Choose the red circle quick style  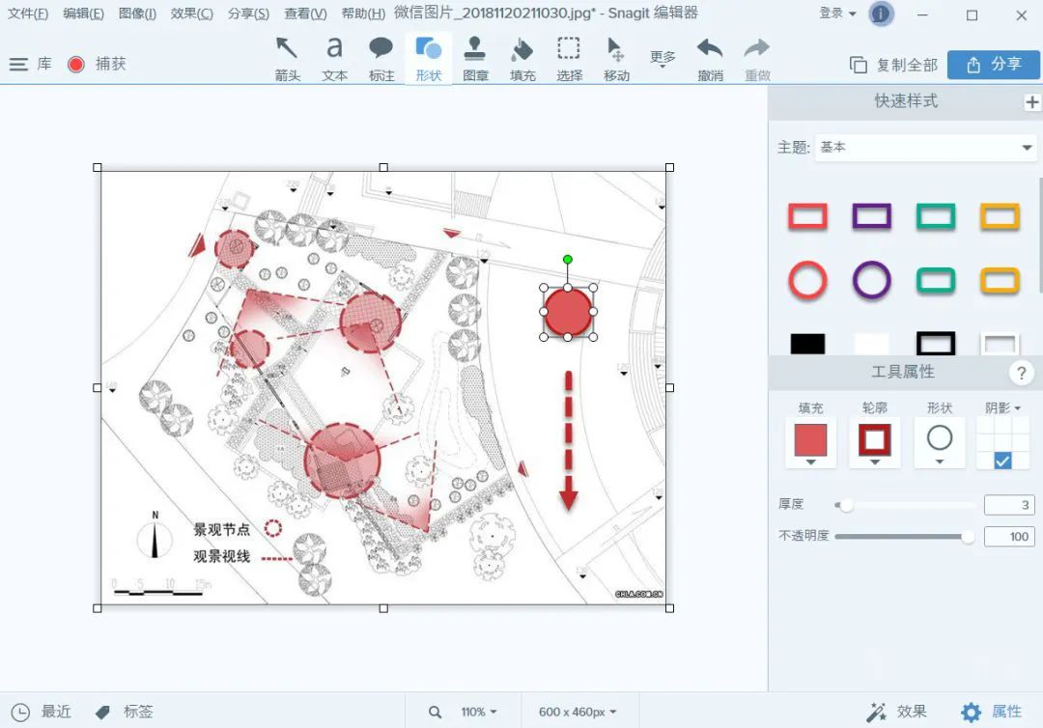(x=807, y=280)
